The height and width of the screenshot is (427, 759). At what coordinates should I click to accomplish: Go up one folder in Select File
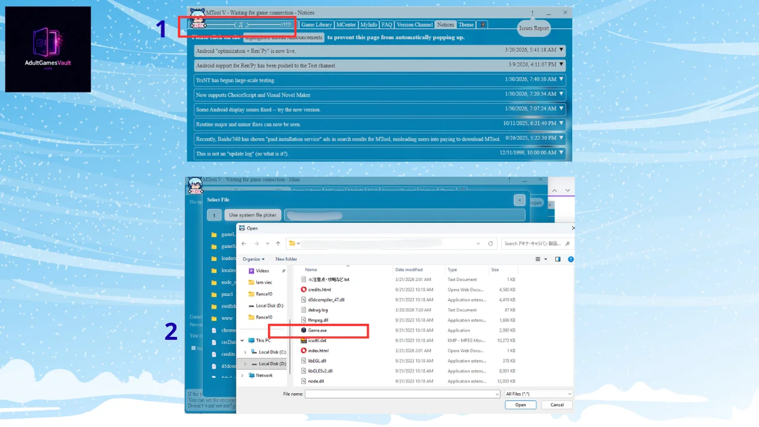coord(214,215)
